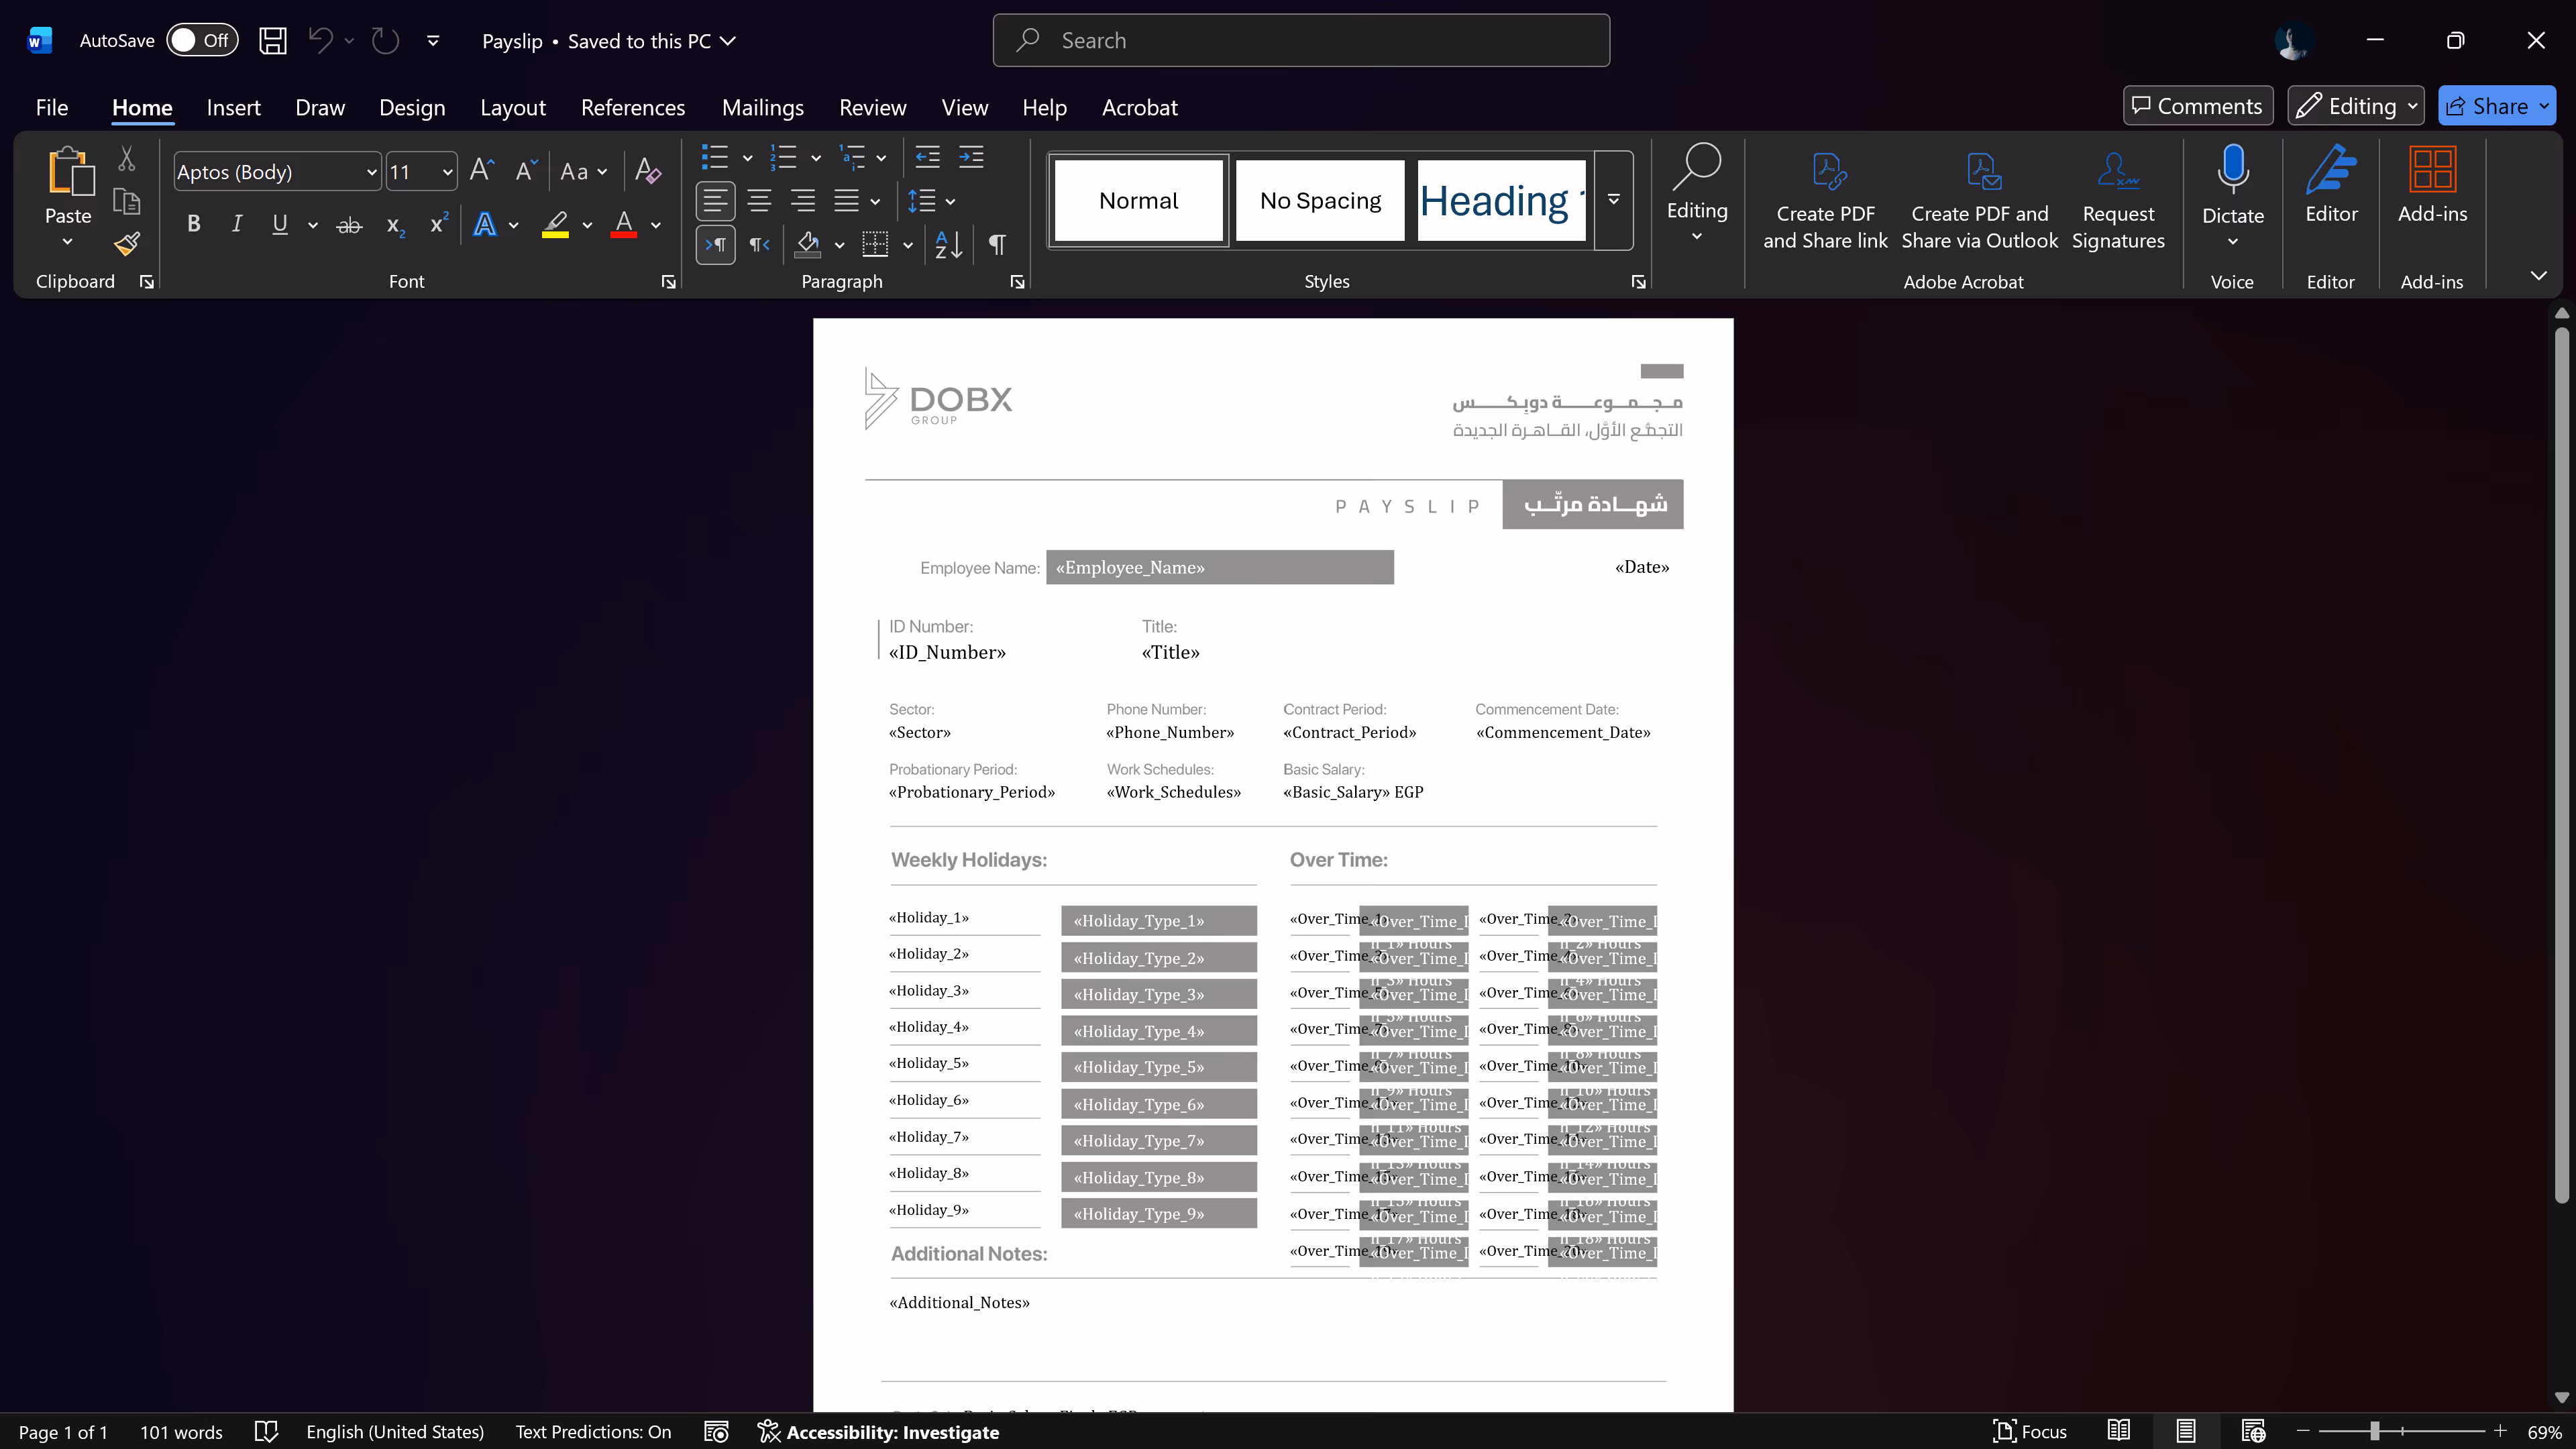
Task: Apply Heading 1 style
Action: pos(1501,200)
